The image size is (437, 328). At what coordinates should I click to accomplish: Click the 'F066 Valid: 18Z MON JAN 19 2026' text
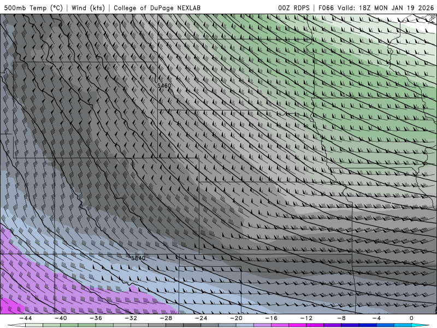(x=376, y=8)
